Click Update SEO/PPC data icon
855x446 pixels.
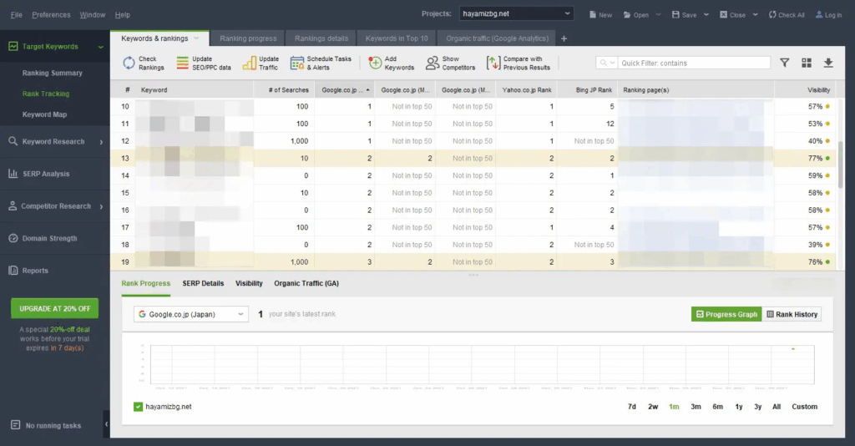(x=182, y=63)
